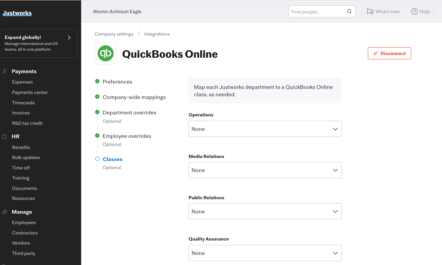Go to the Preferences step
Screen dimensions: 442x265
[117, 82]
